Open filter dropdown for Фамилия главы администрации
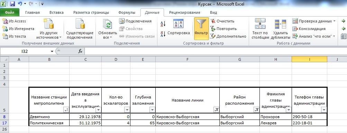The image size is (347, 133). tap(289, 110)
